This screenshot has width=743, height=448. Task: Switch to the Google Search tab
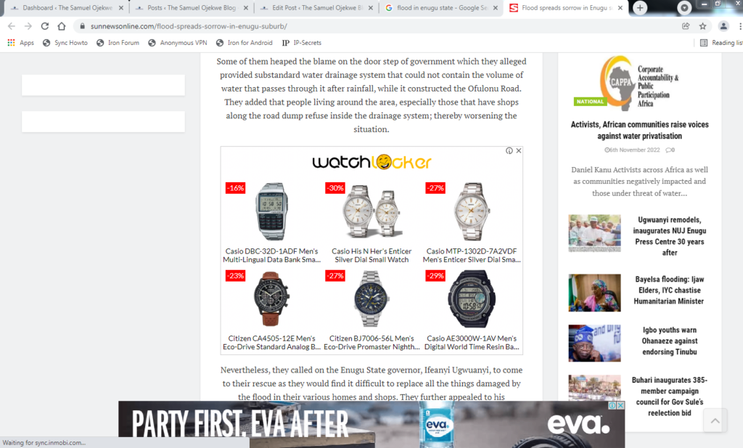(441, 8)
